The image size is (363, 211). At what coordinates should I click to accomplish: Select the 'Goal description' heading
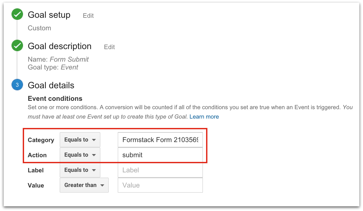(x=60, y=46)
